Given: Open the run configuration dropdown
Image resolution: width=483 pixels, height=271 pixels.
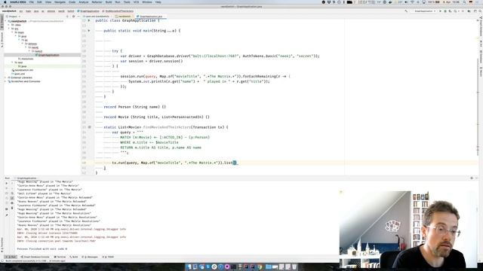Looking at the screenshot, I should point(425,11).
